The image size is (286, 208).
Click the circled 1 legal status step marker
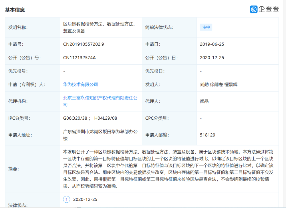pos(66,199)
